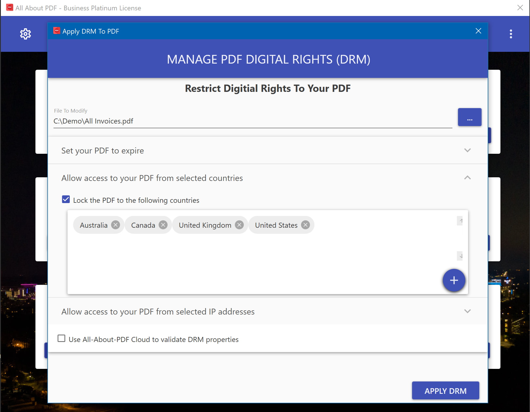Expand the Set your PDF to expire section
Screen dimensions: 530x412
click(467, 150)
